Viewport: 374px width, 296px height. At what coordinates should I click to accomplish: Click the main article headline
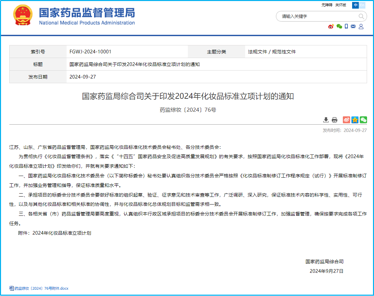[188, 96]
